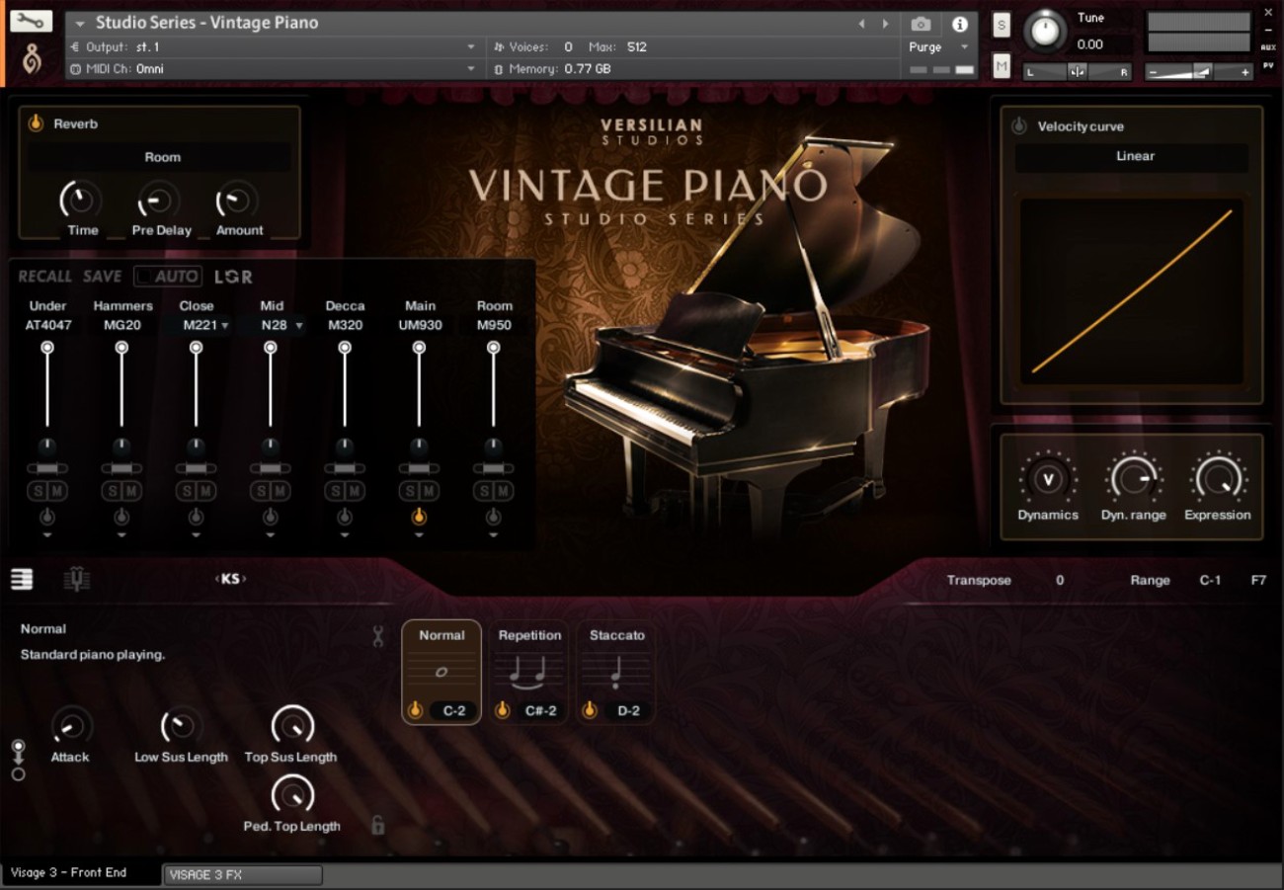Switch to VISAGE 3 FX tab
This screenshot has height=890, width=1284.
[243, 875]
